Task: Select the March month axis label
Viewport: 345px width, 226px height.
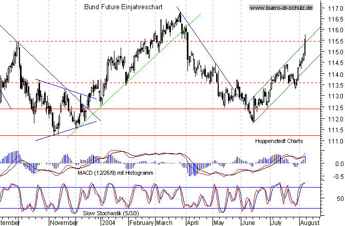Action: pyautogui.click(x=164, y=223)
